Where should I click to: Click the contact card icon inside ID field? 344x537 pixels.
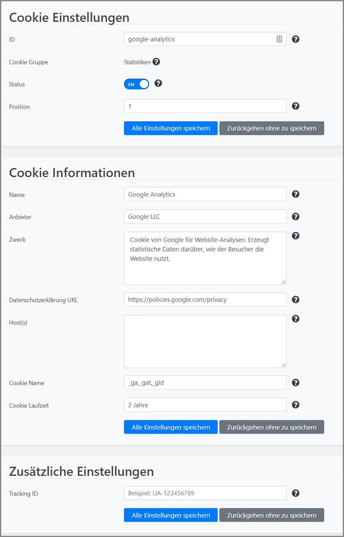279,39
